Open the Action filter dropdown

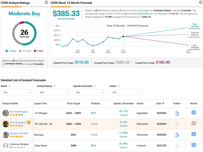126,92
